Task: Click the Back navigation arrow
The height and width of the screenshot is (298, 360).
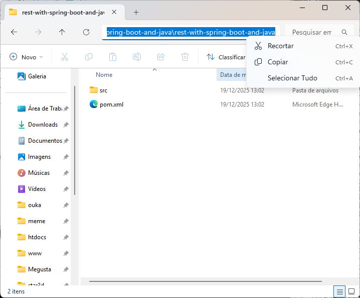Action: 14,32
